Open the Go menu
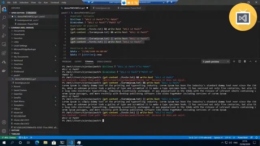 [40, 2]
